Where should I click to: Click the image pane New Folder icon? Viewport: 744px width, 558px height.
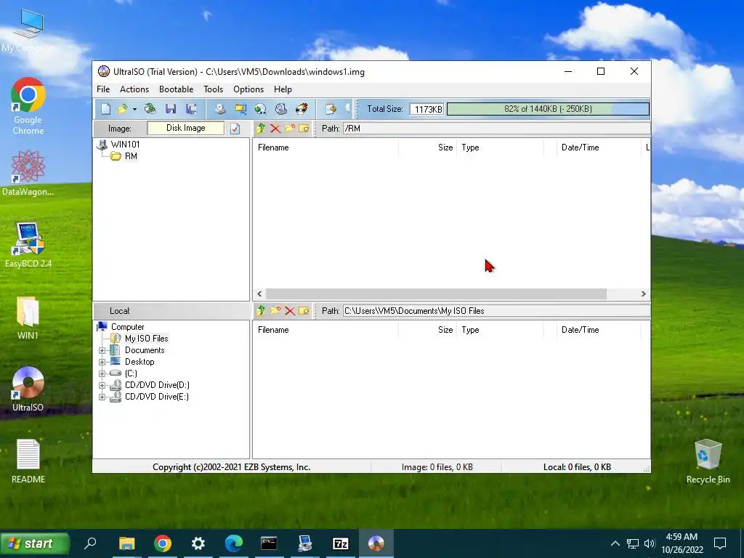point(290,129)
